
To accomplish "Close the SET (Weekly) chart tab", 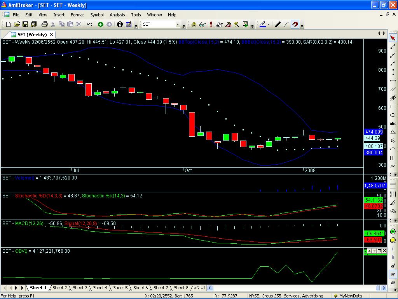I will click(51, 35).
